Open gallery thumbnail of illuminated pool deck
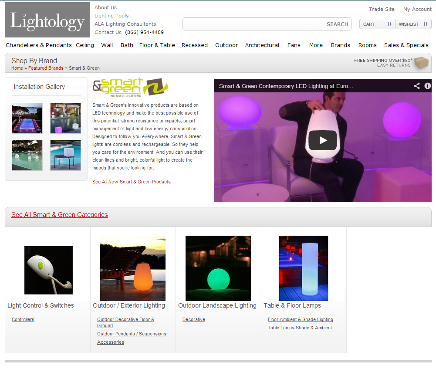The width and height of the screenshot is (436, 369). tap(27, 118)
